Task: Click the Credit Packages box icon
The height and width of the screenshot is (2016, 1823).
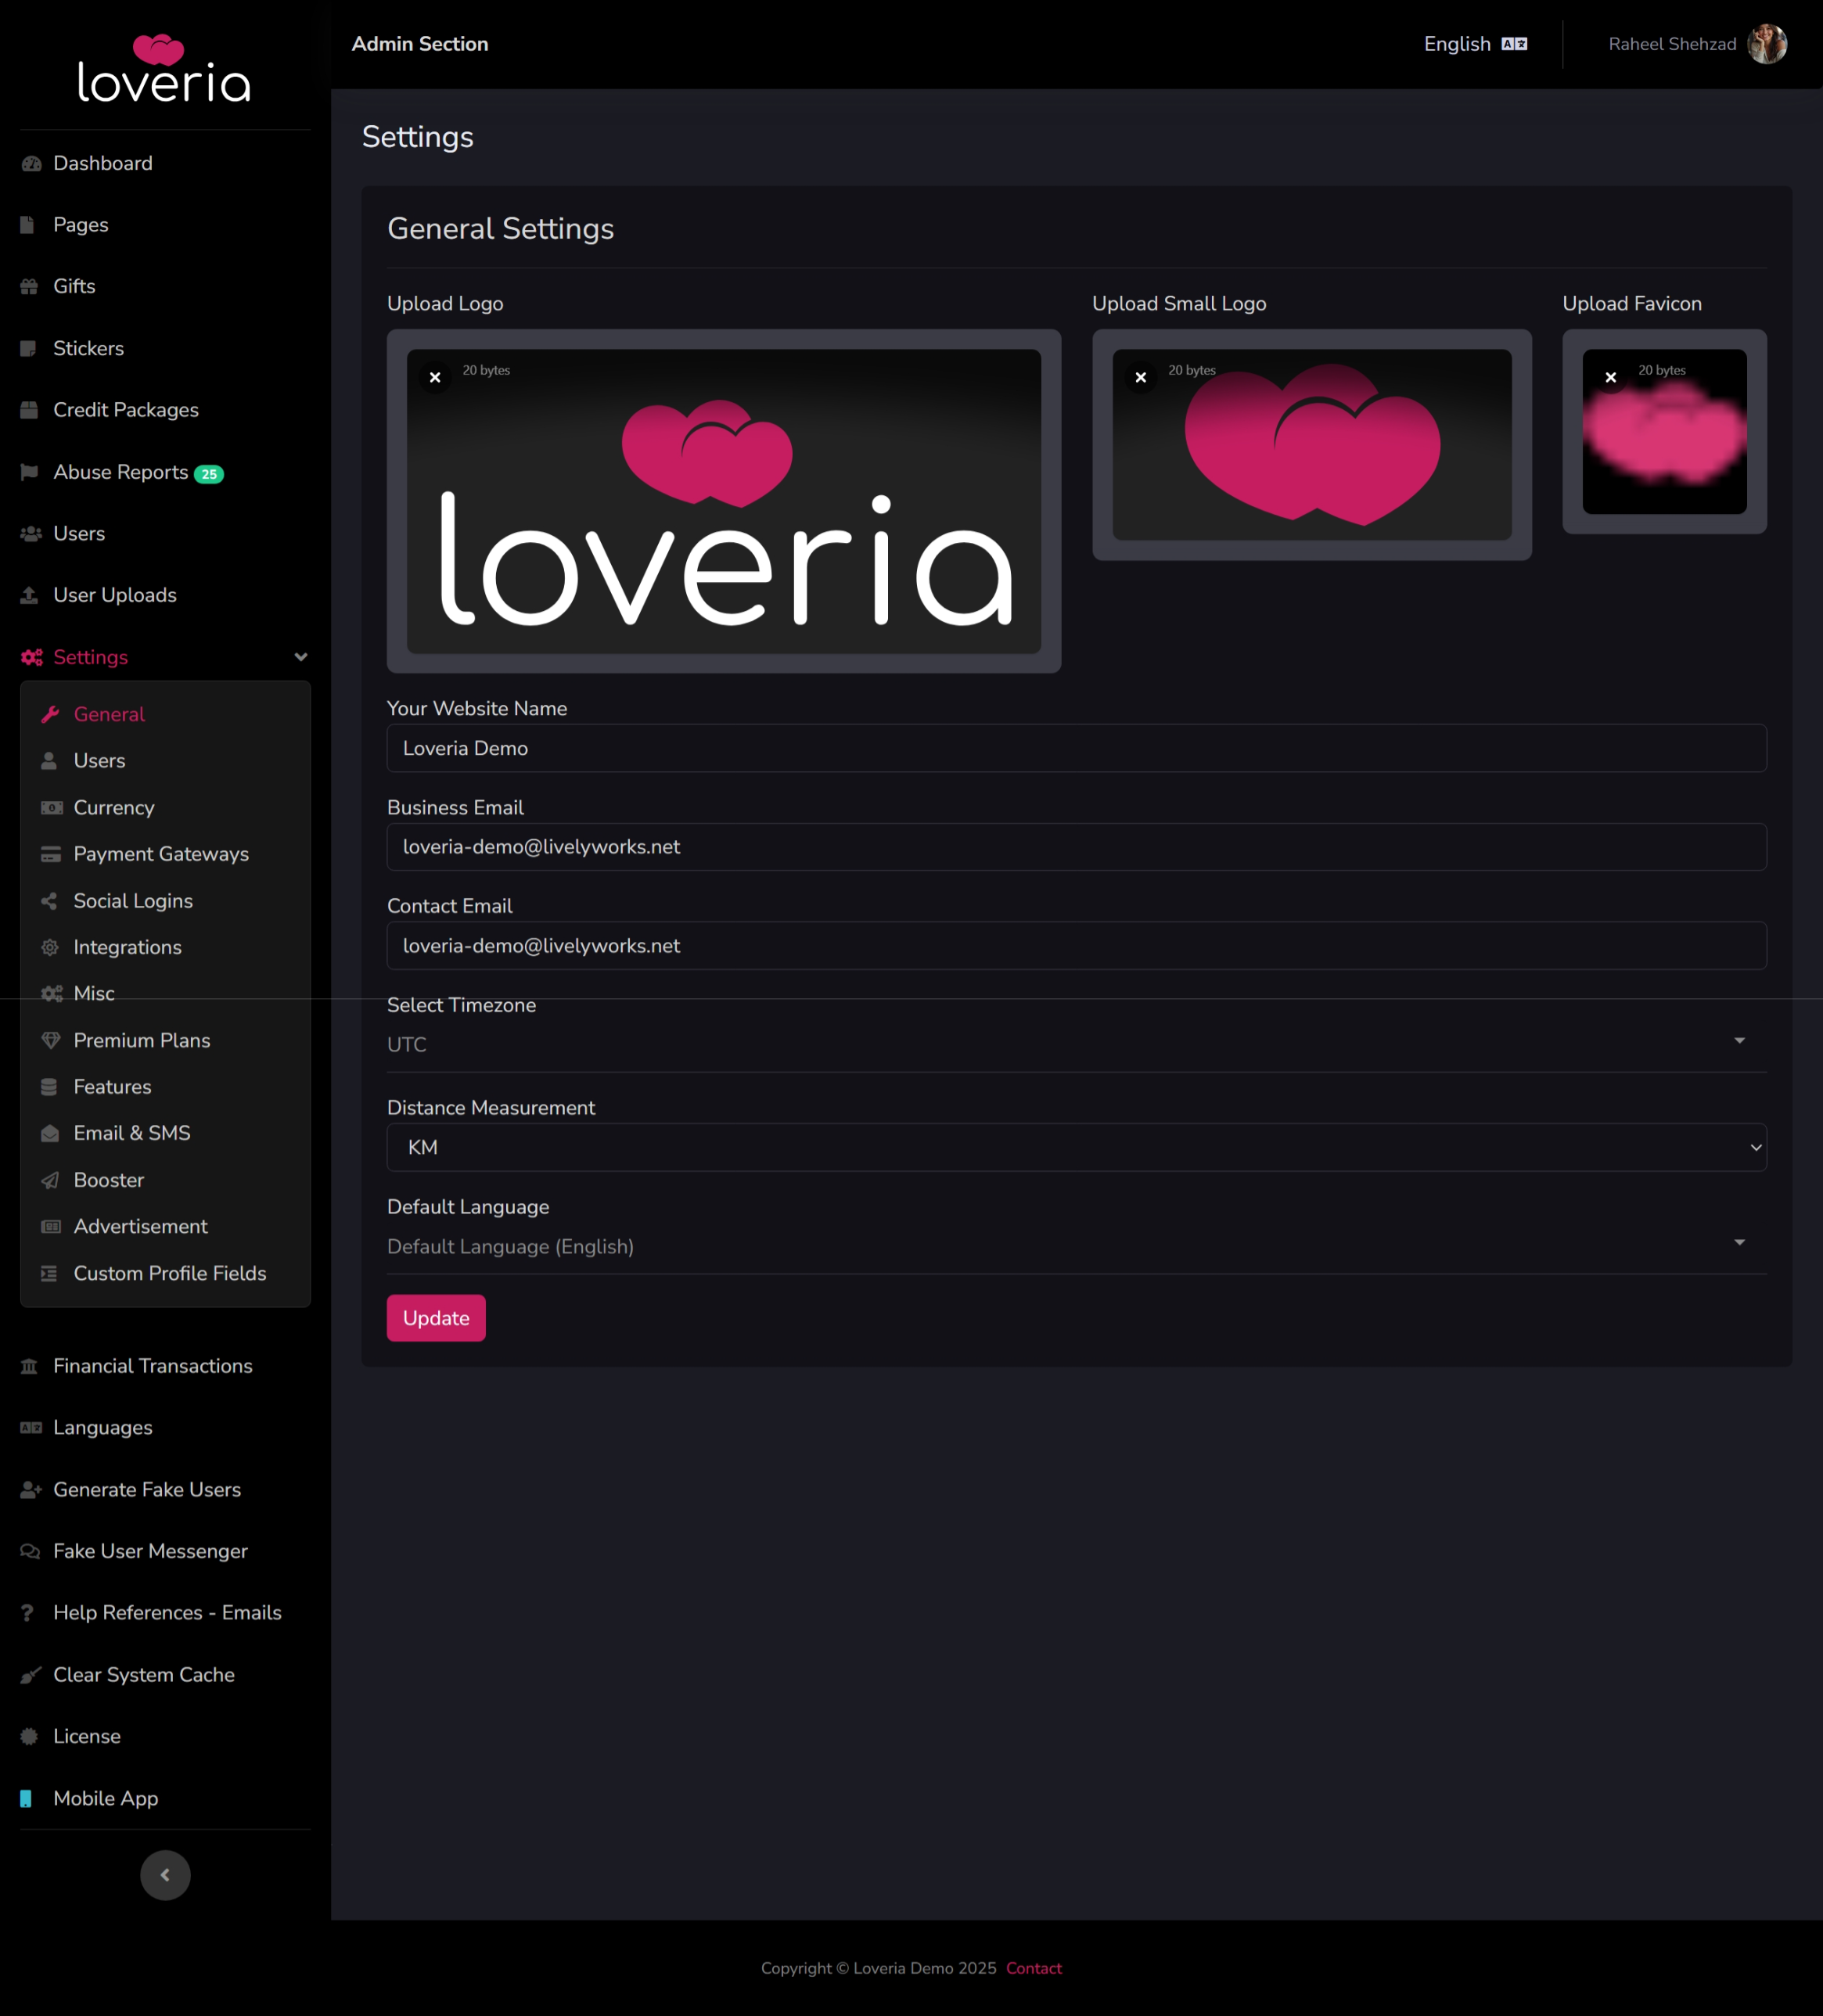Action: point(29,410)
